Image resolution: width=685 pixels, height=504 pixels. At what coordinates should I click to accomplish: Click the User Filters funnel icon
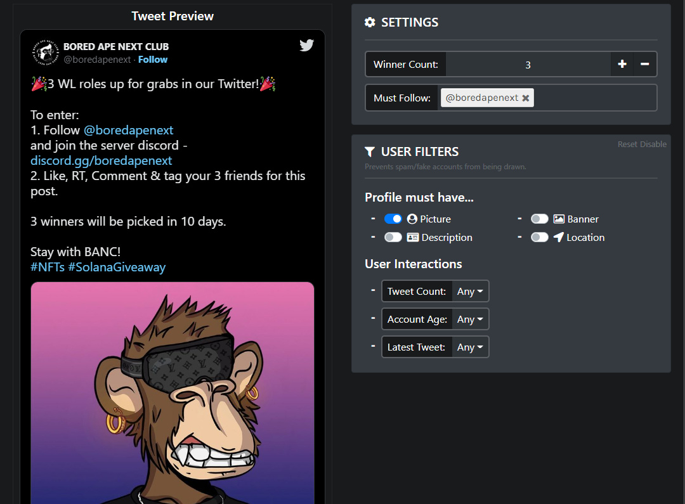[x=370, y=152]
